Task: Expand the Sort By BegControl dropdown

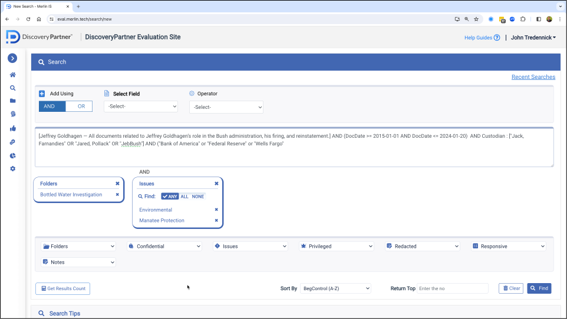Action: [335, 288]
